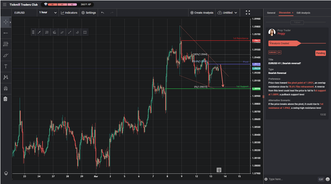Click the chart panel resize handle
This screenshot has width=331, height=184.
tap(263, 97)
